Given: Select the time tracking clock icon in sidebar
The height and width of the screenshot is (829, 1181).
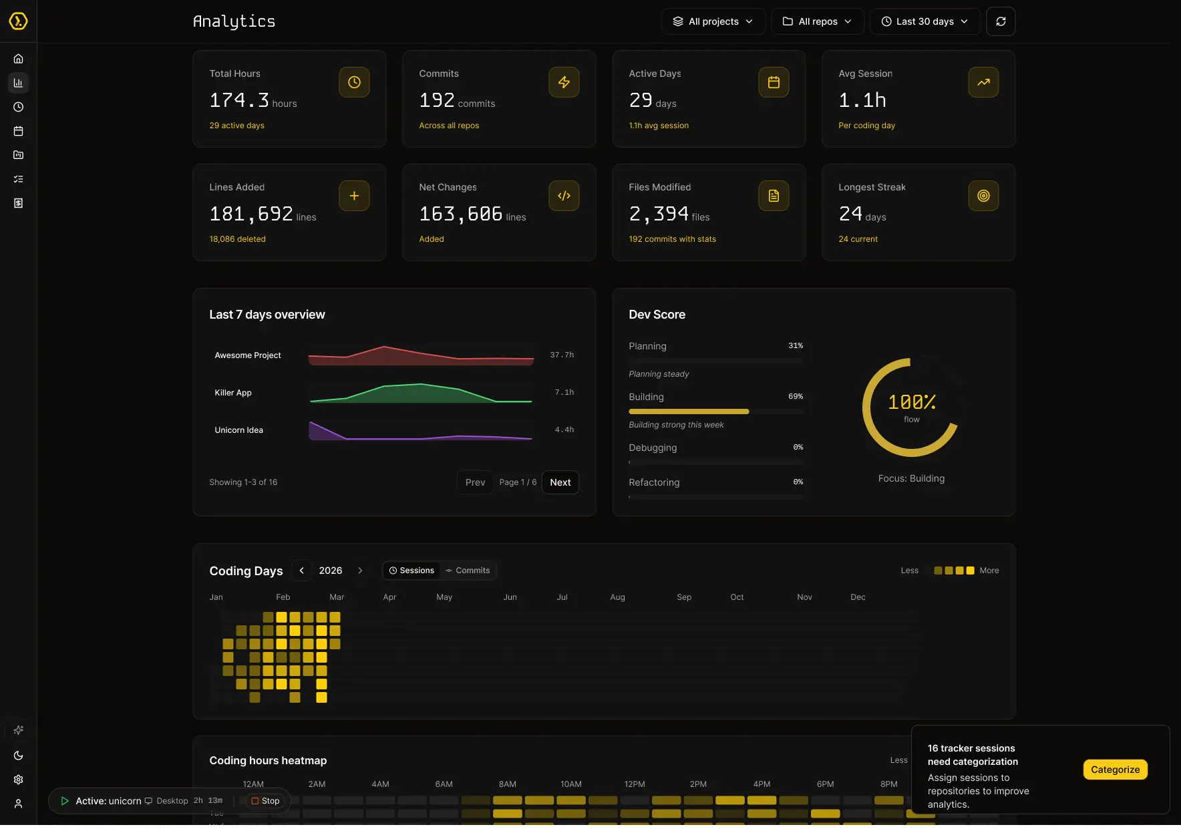Looking at the screenshot, I should (x=18, y=106).
